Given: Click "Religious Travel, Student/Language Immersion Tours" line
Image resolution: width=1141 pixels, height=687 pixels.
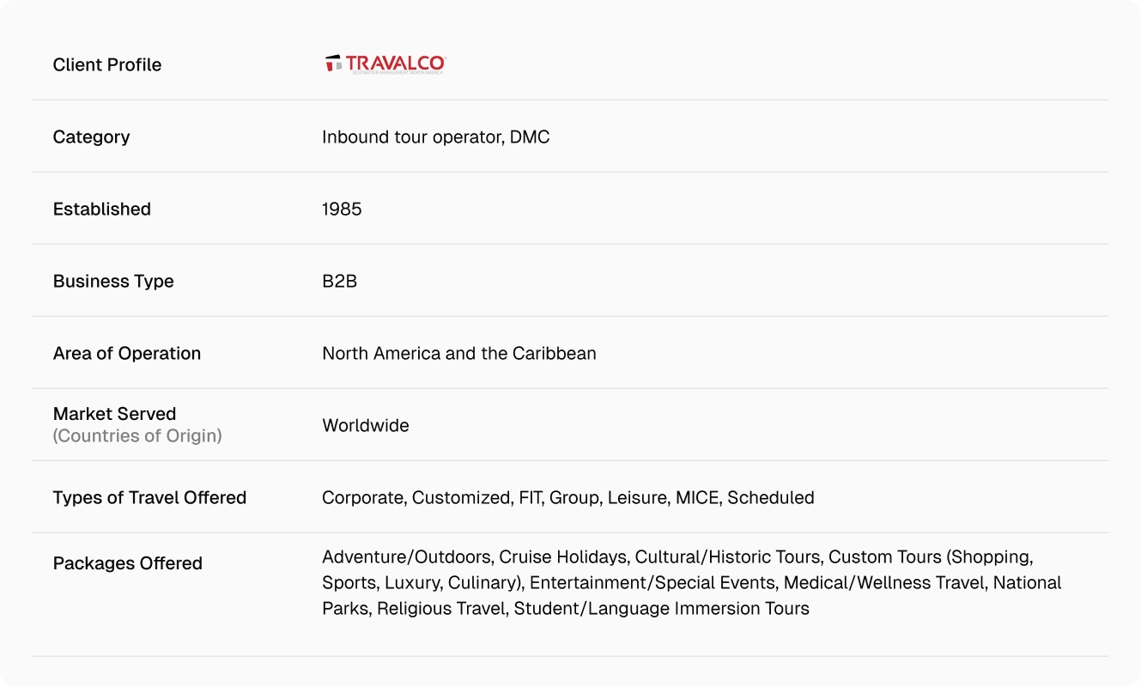Looking at the screenshot, I should click(x=592, y=609).
